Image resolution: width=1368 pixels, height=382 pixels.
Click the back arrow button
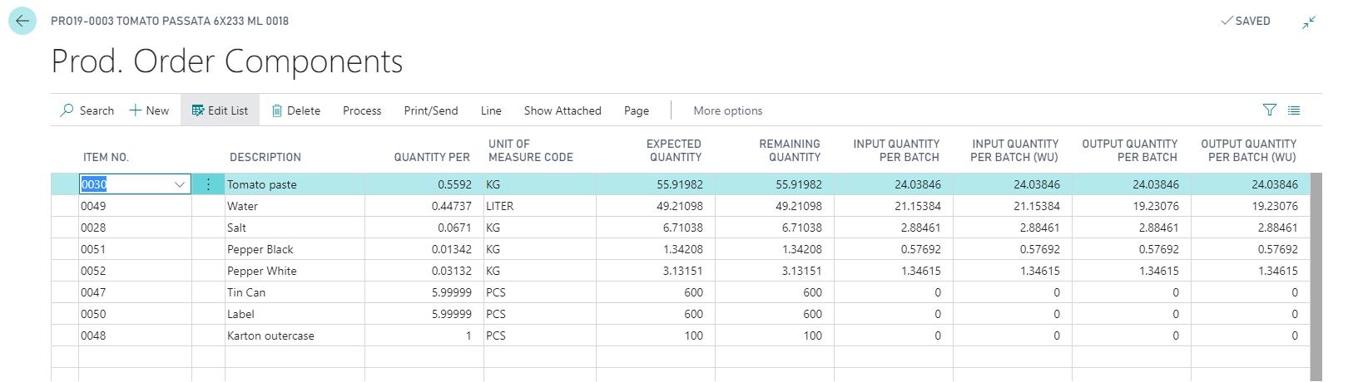[22, 22]
